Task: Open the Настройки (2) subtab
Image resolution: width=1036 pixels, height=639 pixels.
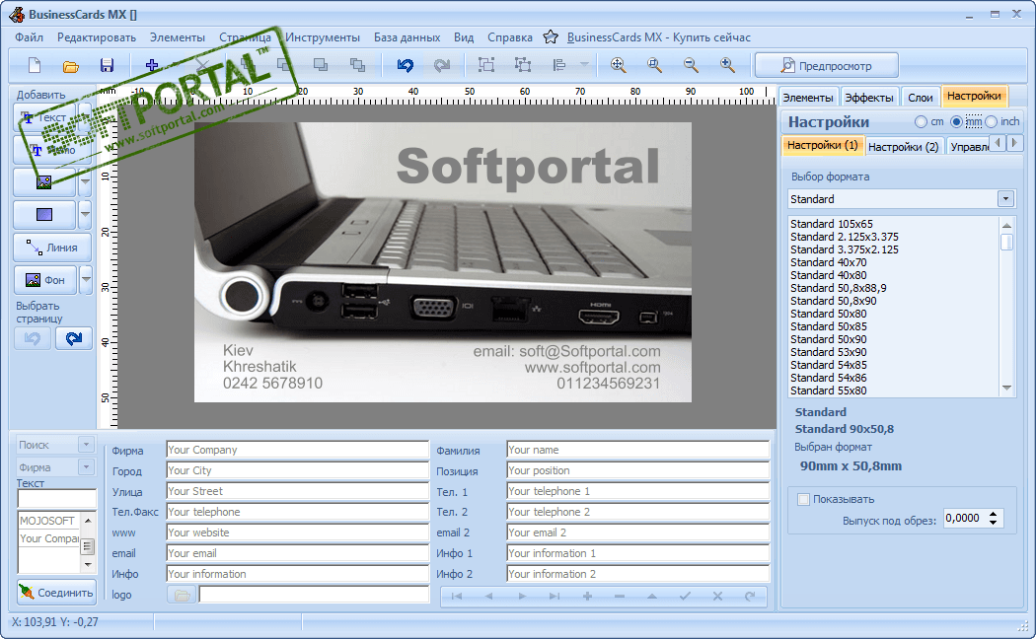Action: pos(903,147)
